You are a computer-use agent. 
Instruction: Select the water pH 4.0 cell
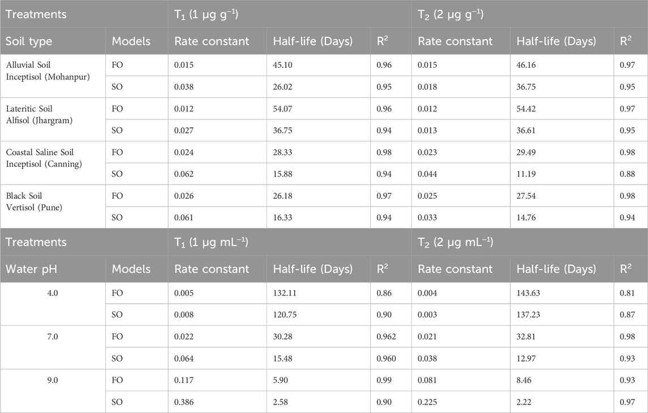click(x=53, y=304)
